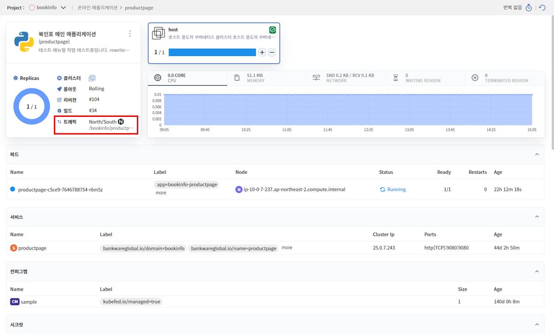
Task: Click the configmap age 140d 0h 8m
Action: point(506,302)
